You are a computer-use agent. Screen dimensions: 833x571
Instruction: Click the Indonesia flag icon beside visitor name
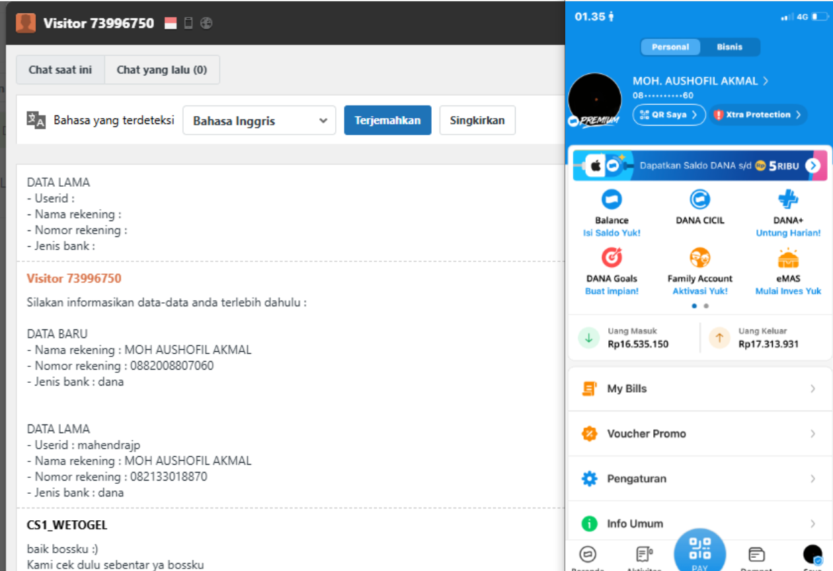(171, 23)
